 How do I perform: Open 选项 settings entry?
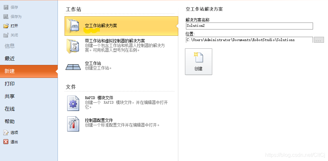coord(14,133)
